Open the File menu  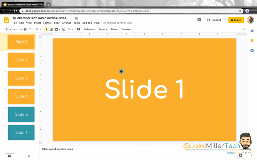pyautogui.click(x=15, y=23)
